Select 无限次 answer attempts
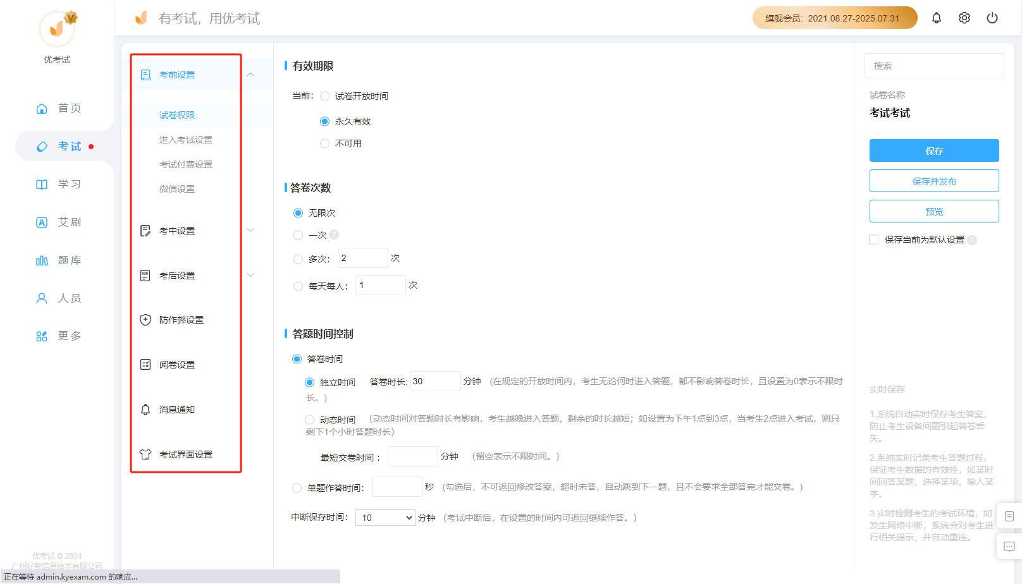This screenshot has height=584, width=1022. [x=298, y=213]
